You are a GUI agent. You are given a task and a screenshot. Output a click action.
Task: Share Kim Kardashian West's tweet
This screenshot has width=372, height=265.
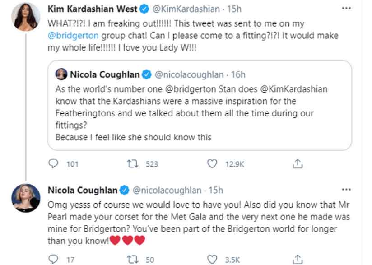pos(298,164)
